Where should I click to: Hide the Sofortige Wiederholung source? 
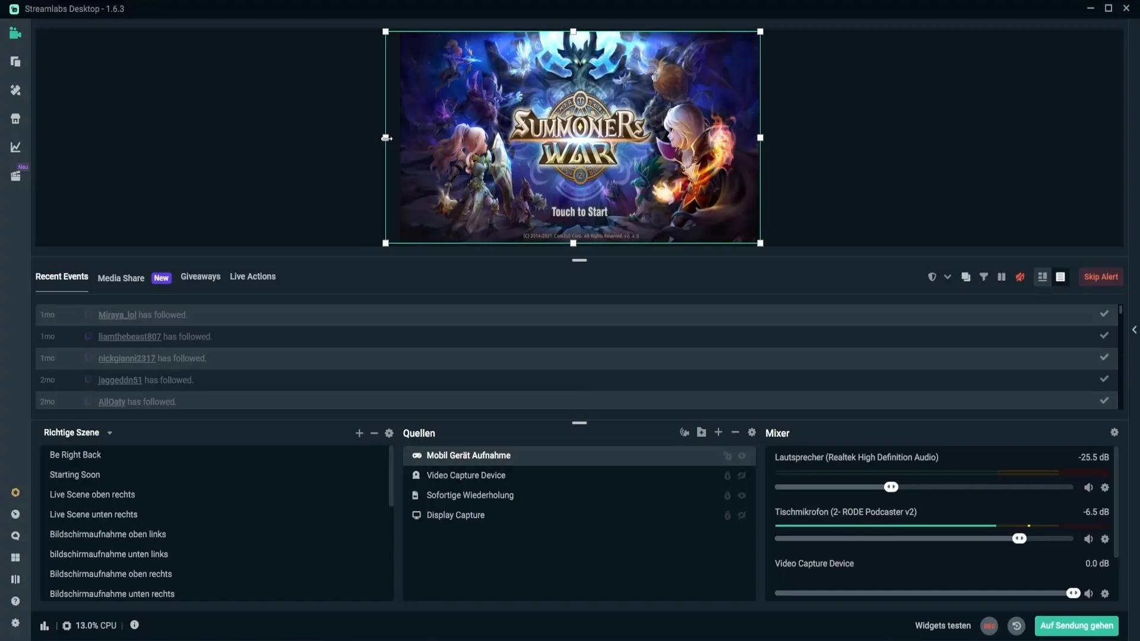click(742, 496)
